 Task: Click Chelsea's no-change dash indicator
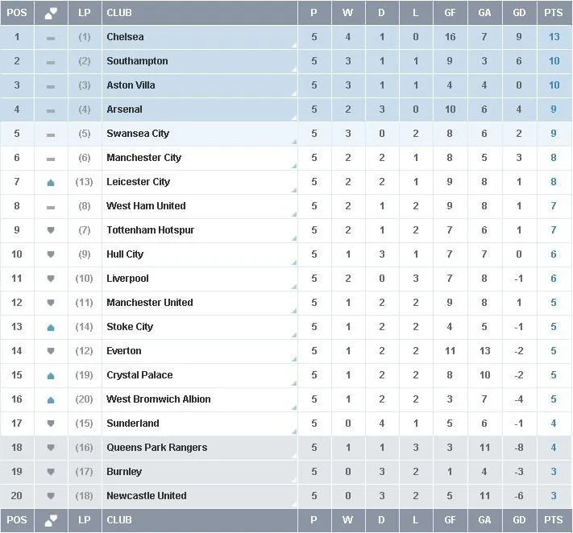pos(51,39)
